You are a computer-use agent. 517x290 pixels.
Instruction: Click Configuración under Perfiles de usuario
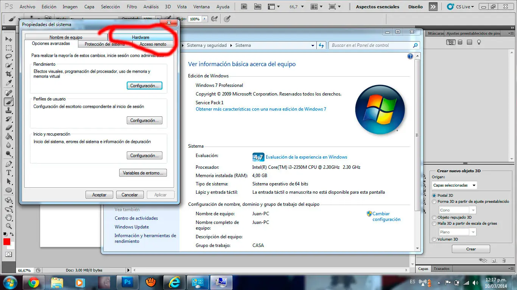(x=144, y=120)
